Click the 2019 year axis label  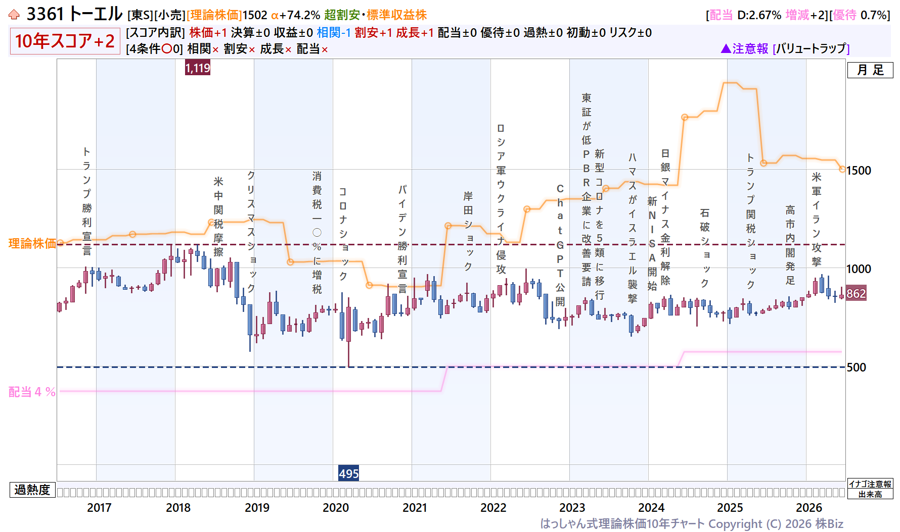tap(257, 507)
